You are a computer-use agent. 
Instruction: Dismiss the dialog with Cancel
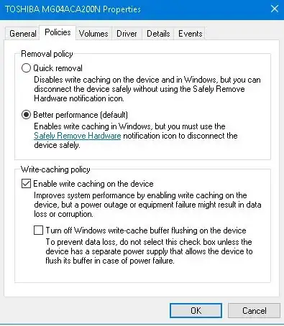254,311
